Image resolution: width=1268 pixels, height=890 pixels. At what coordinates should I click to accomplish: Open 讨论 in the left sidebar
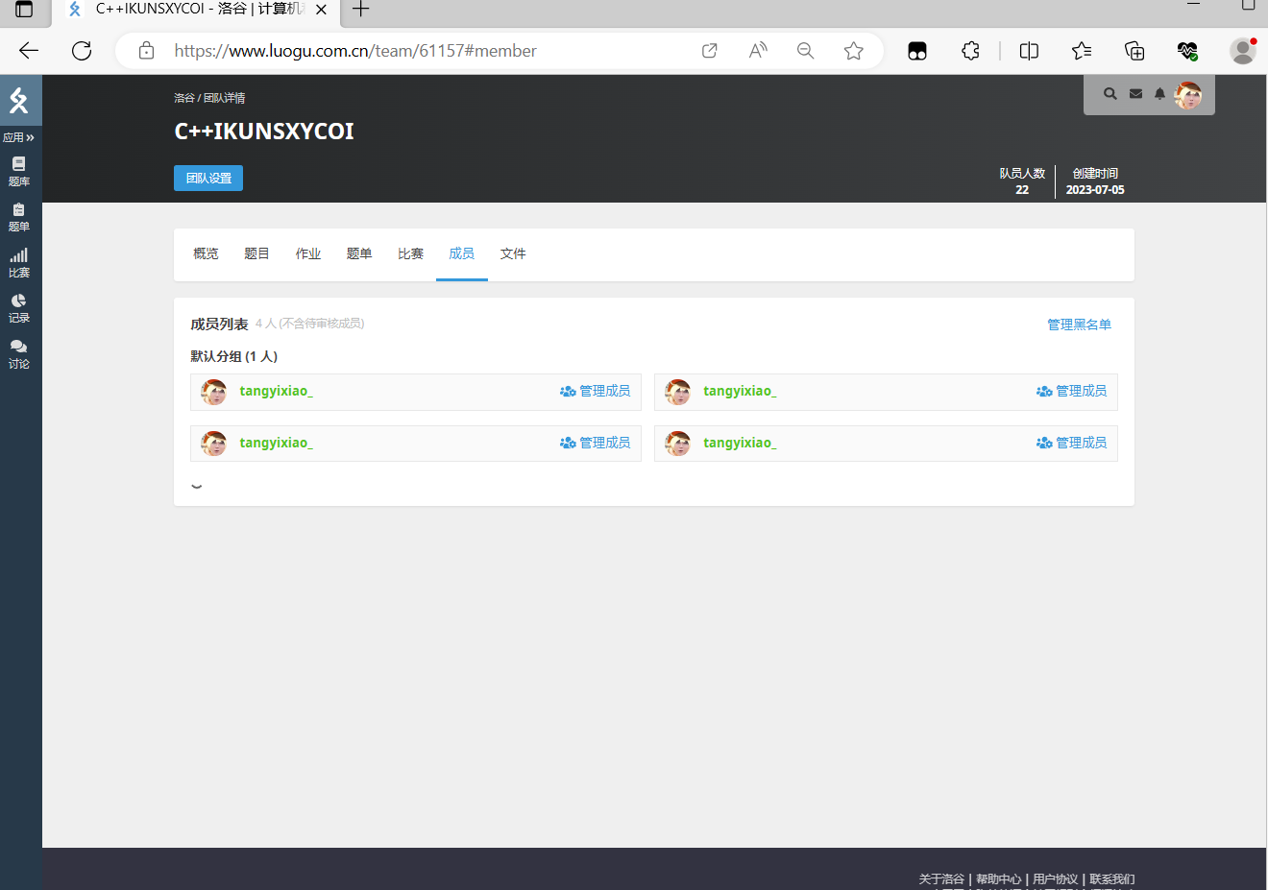[x=19, y=354]
